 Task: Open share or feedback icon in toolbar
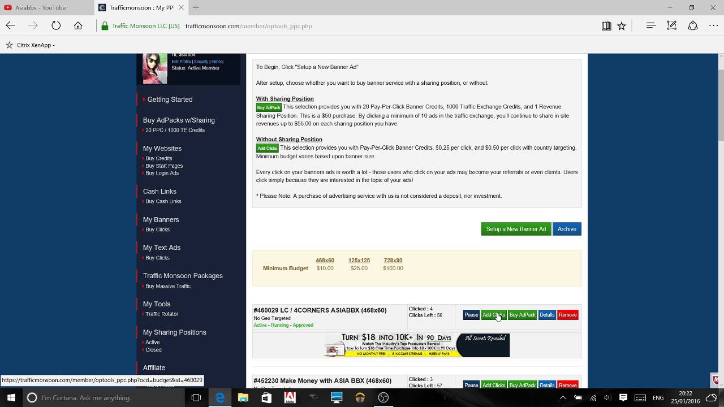click(x=693, y=25)
